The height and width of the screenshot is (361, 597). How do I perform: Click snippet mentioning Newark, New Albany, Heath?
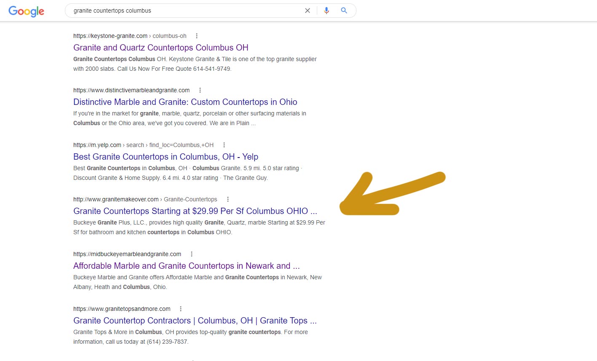198,282
